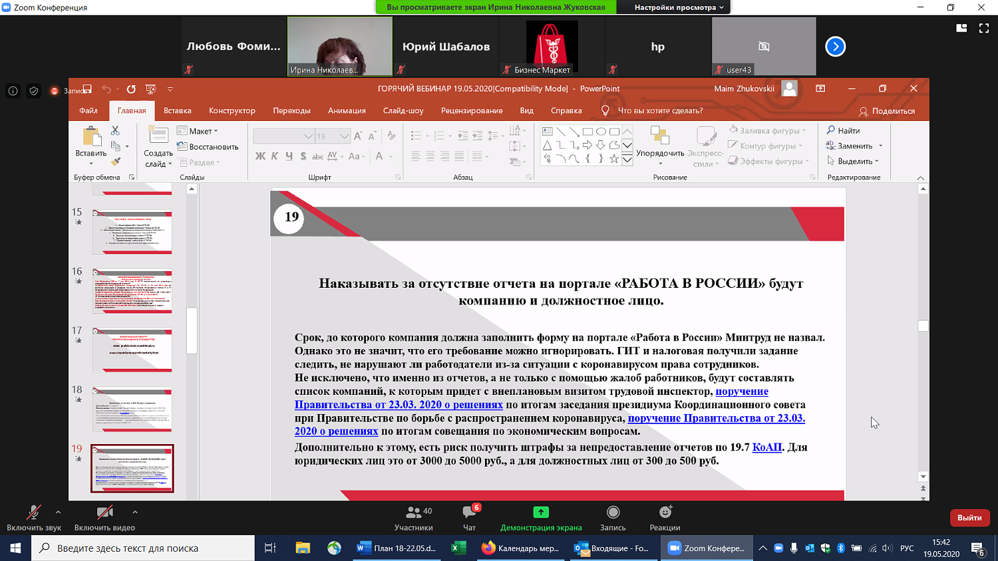
Task: Click the Arrange (Упорядочить) icon
Action: pos(659,135)
